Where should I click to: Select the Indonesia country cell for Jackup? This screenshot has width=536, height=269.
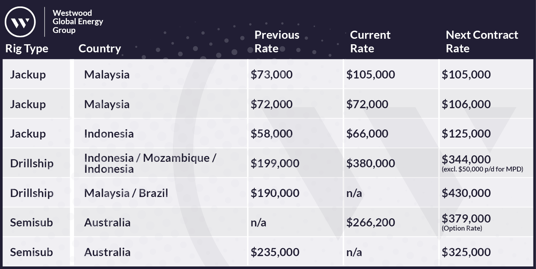point(109,134)
